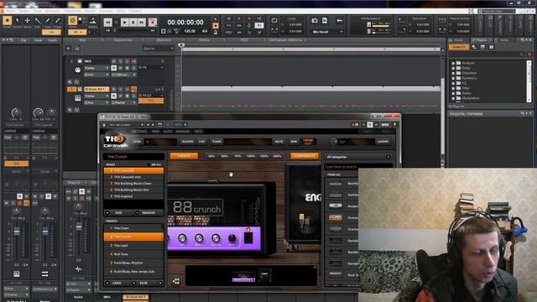Open the TUNER in TH3
This screenshot has height=302, width=537.
click(216, 142)
